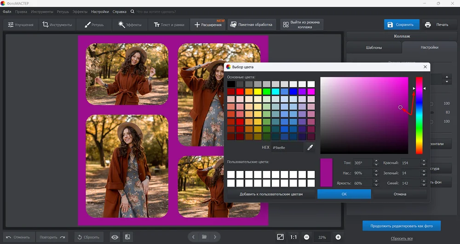Go to next image with right arrow
Viewport: 460px width, 244px height.
click(215, 237)
